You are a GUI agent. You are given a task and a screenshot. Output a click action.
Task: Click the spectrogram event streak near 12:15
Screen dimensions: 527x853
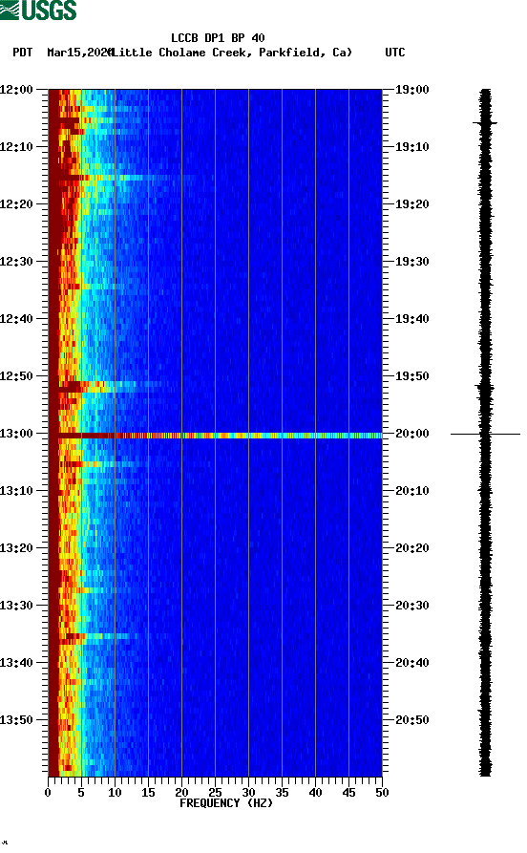(122, 178)
